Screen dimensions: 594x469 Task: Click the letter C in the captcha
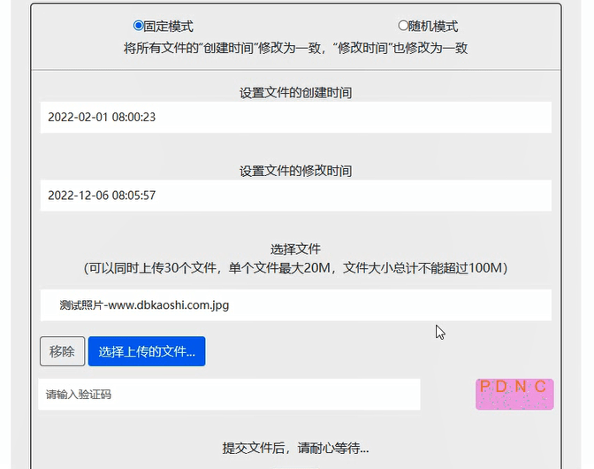pos(540,387)
